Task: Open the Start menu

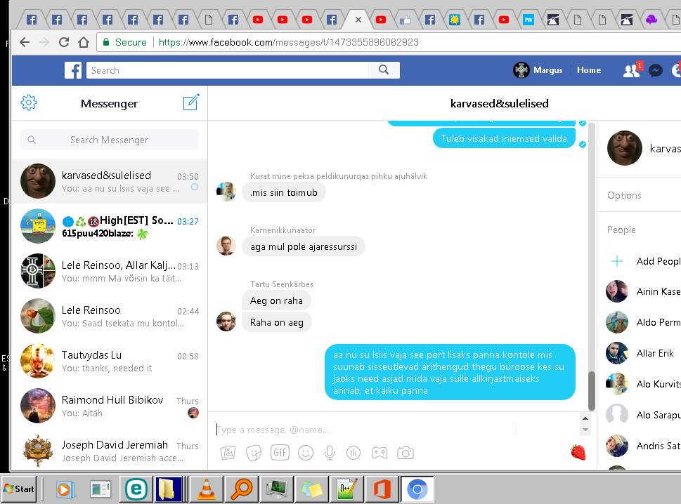Action: coord(19,489)
